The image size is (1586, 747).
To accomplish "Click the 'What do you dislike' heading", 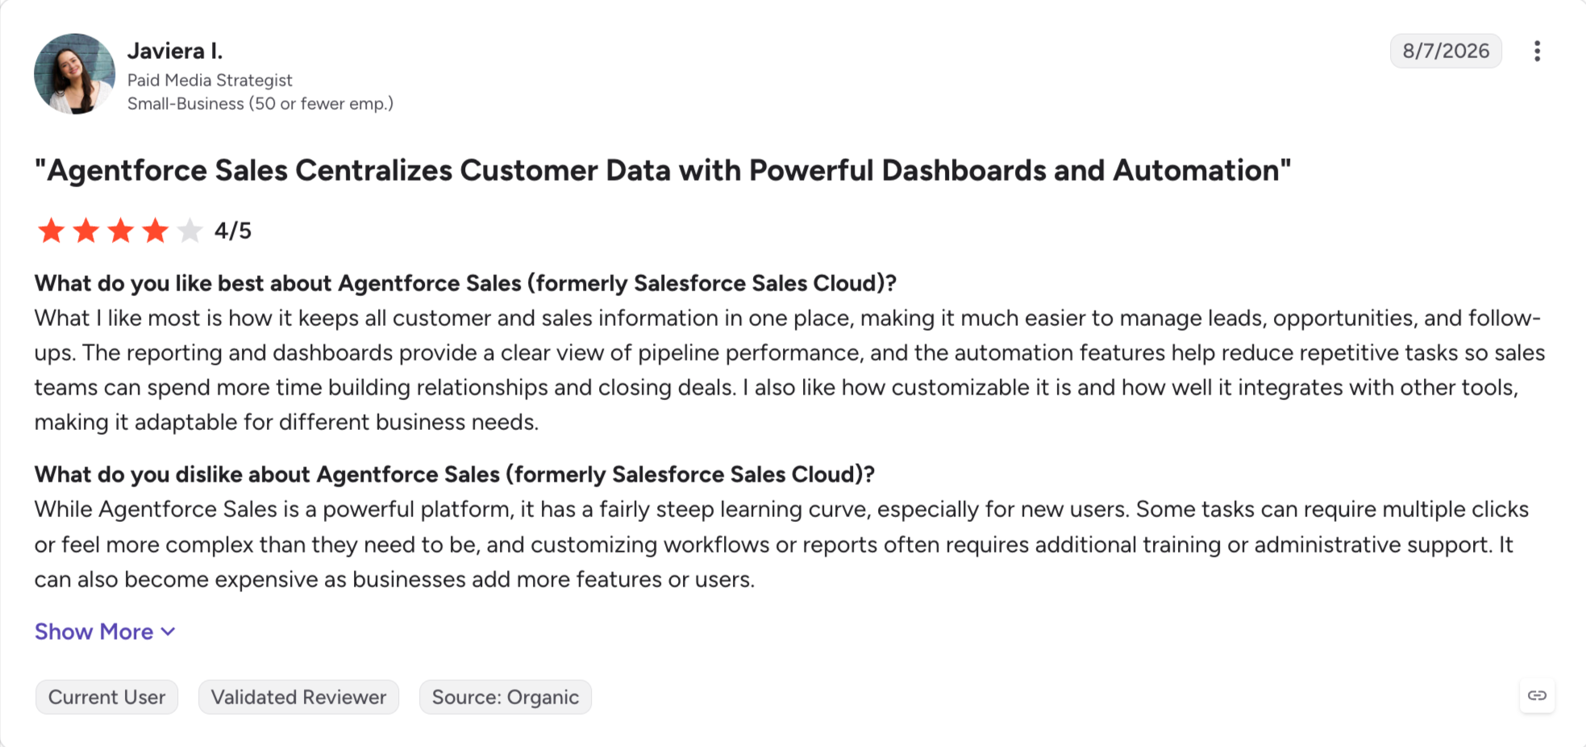I will [455, 474].
